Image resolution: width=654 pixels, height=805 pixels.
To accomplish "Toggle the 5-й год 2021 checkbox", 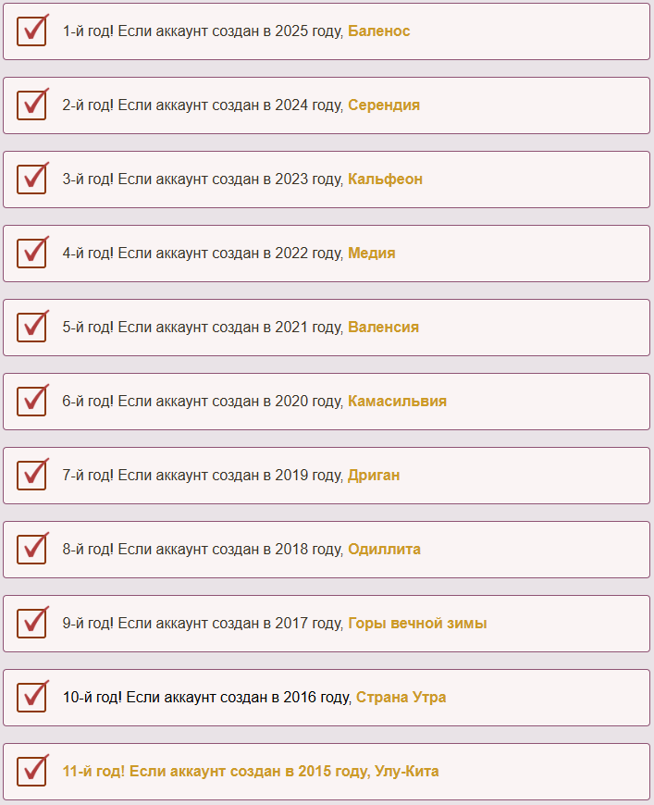I will (x=31, y=327).
